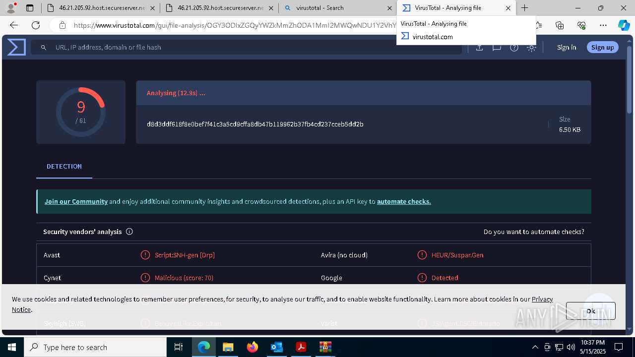This screenshot has height=357, width=635.
Task: Open Outlook from the taskbar
Action: pyautogui.click(x=276, y=347)
